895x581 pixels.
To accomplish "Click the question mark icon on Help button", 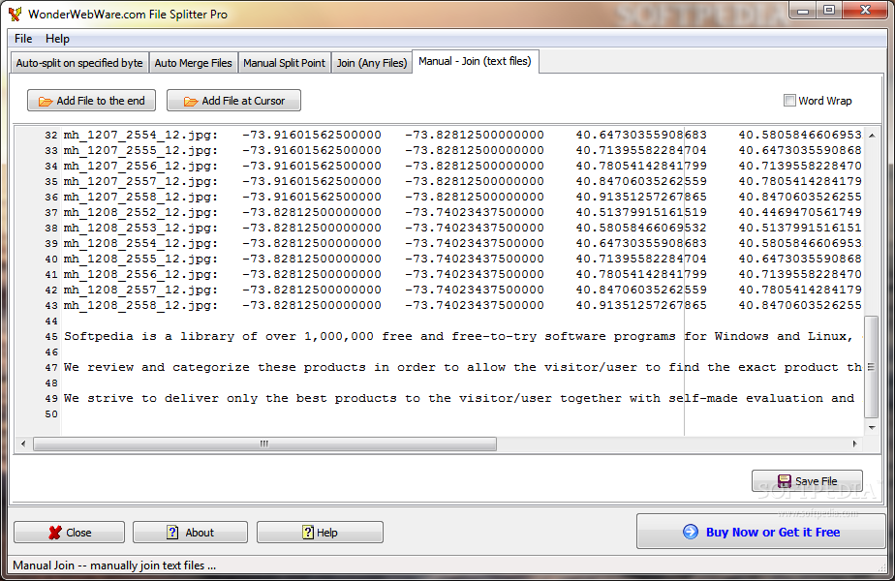I will coord(308,533).
